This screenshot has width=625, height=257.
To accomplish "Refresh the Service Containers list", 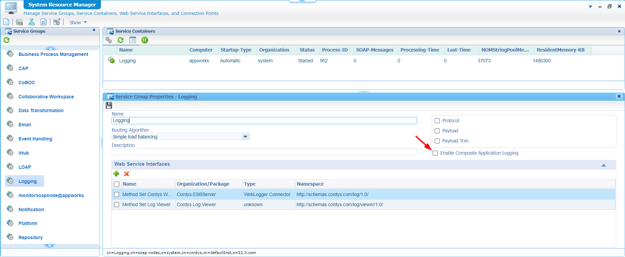I will pos(120,40).
